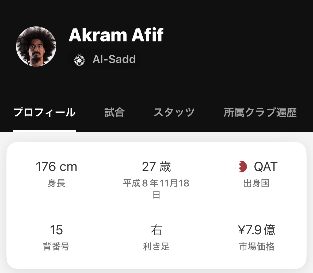This screenshot has width=313, height=273.
Task: Open the スタッツ tab
Action: pyautogui.click(x=174, y=112)
